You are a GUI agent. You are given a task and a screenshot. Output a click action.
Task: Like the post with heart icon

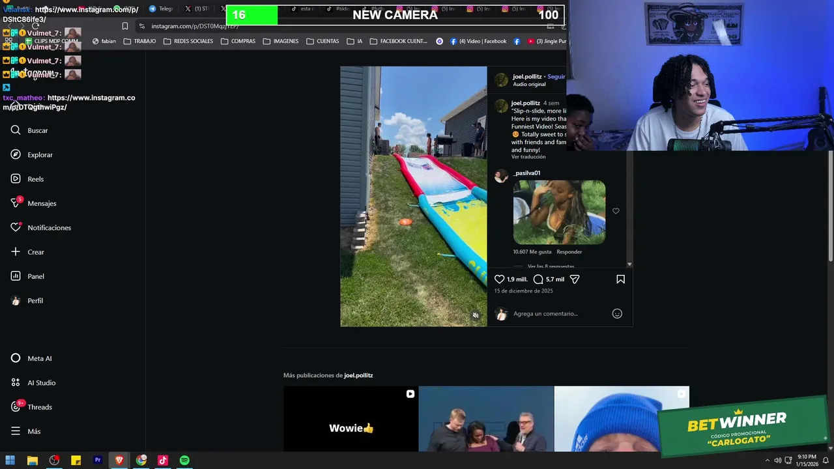pos(499,279)
